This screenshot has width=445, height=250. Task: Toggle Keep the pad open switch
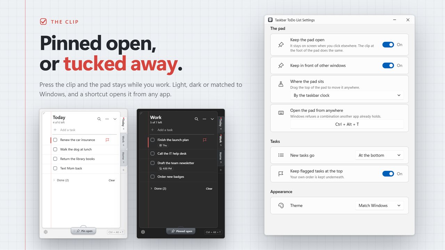[x=388, y=44]
